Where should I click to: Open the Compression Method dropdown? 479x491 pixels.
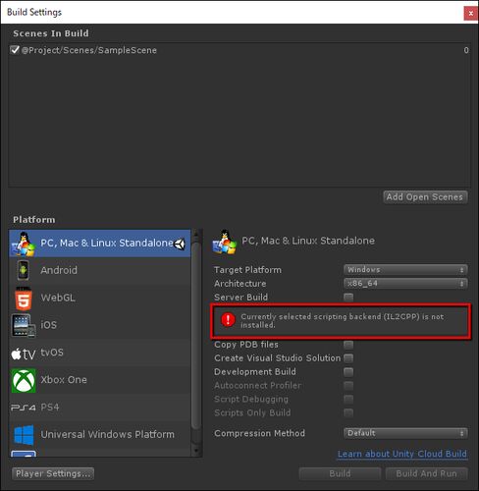[405, 433]
